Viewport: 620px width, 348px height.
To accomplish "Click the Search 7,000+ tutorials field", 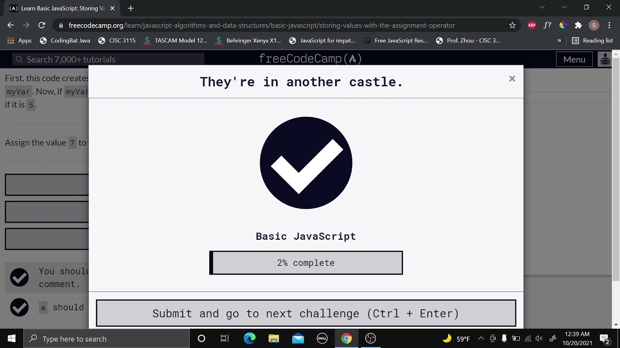I will coord(108,59).
